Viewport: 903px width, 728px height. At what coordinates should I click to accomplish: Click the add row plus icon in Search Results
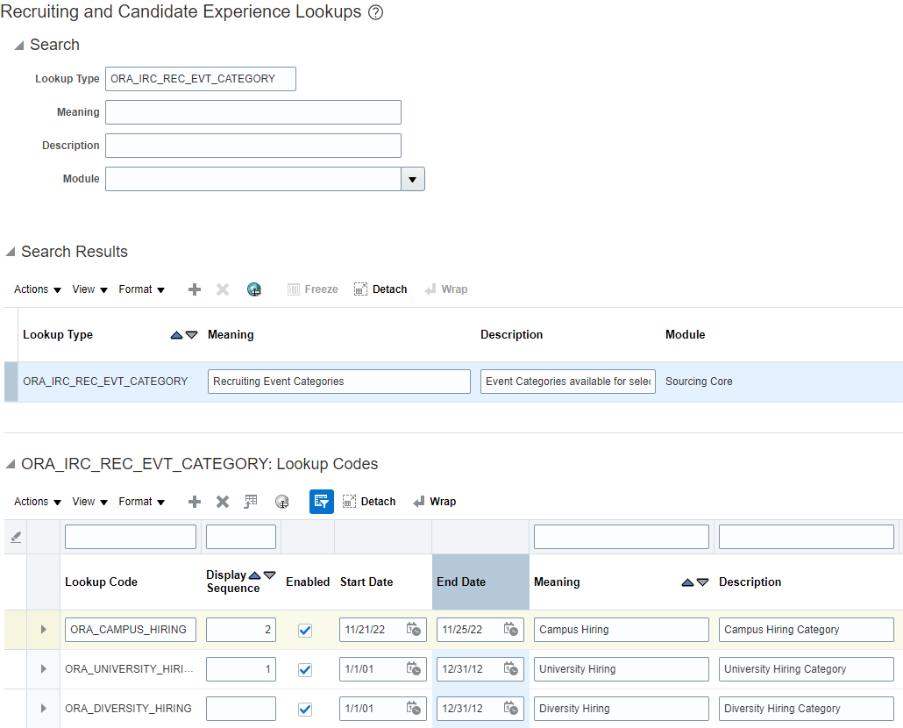pos(195,289)
